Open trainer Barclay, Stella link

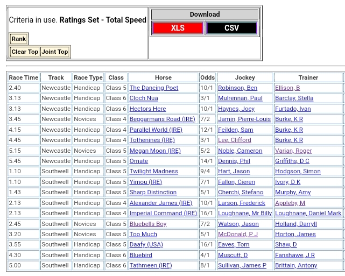tap(294, 98)
